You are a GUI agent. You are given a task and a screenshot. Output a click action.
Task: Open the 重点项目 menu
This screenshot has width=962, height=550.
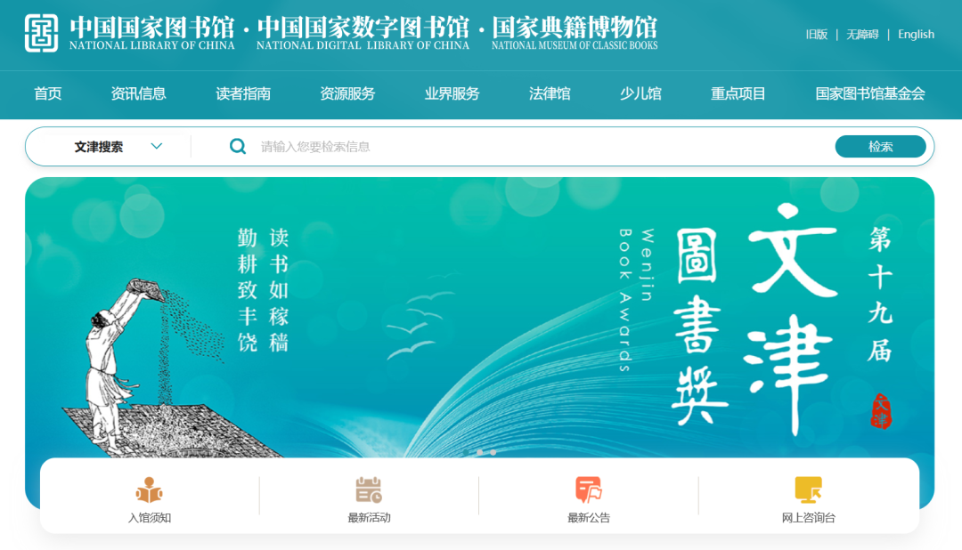tap(738, 93)
